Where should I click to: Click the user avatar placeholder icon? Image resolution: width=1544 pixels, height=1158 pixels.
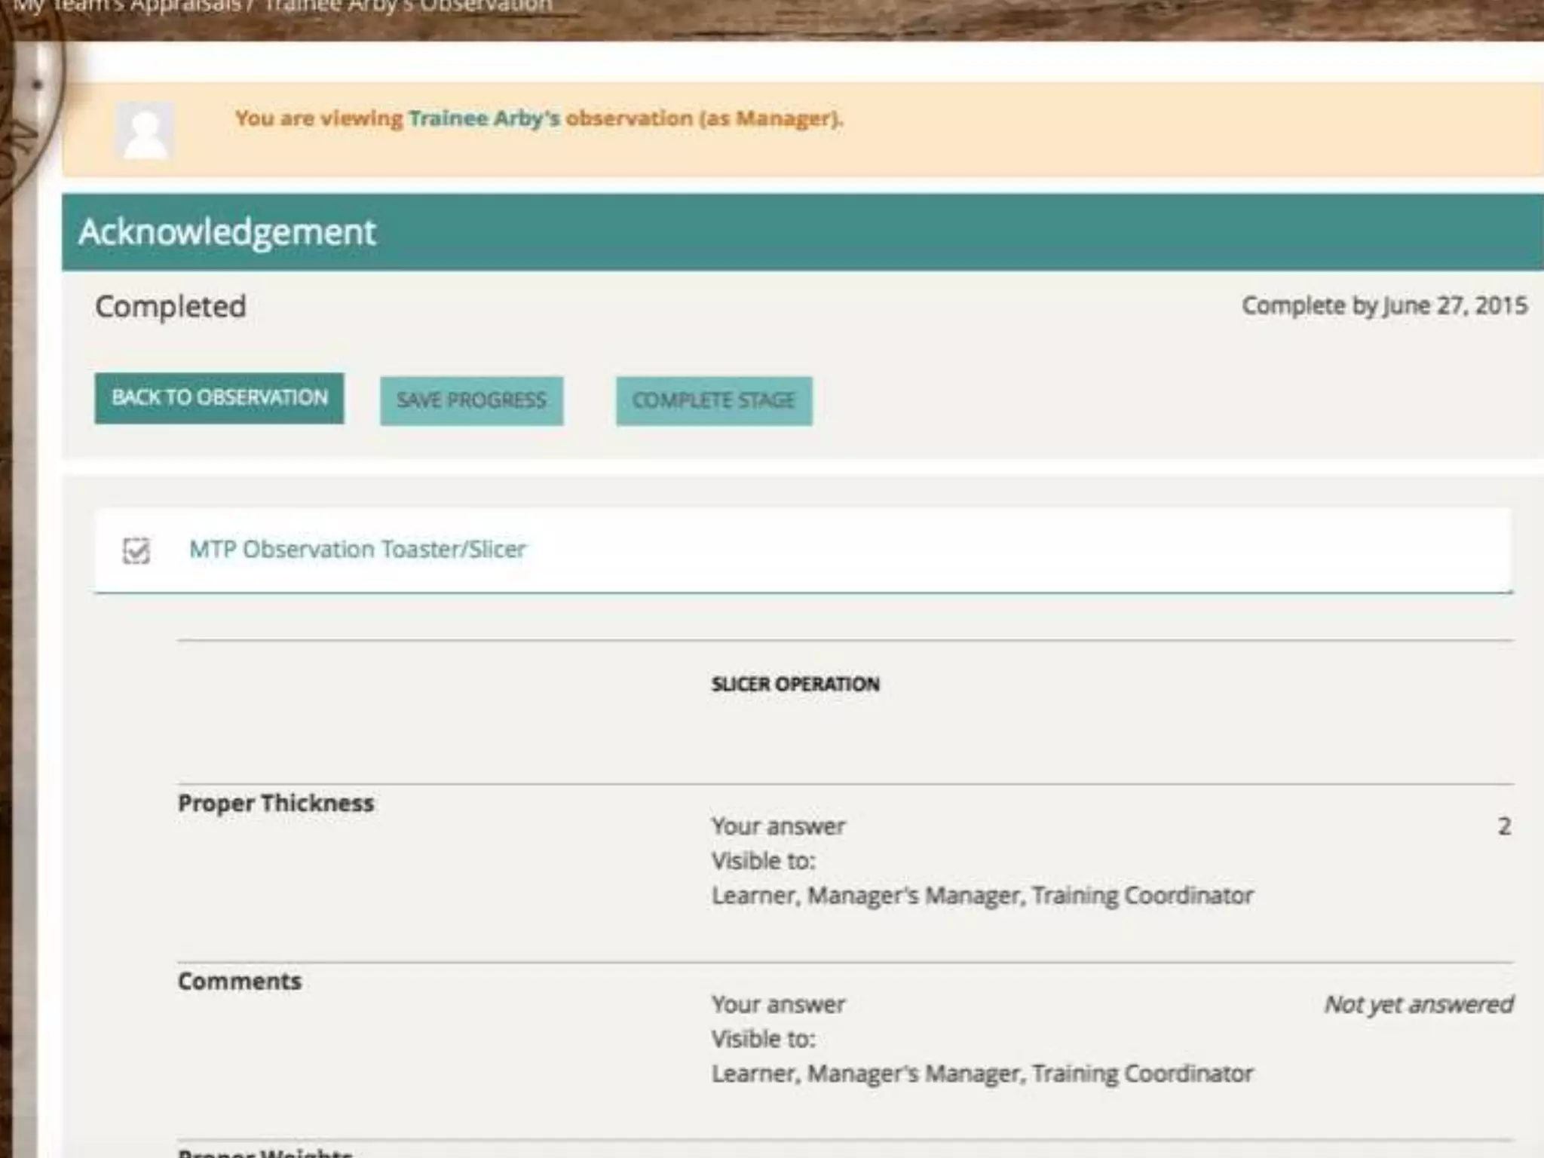coord(144,131)
